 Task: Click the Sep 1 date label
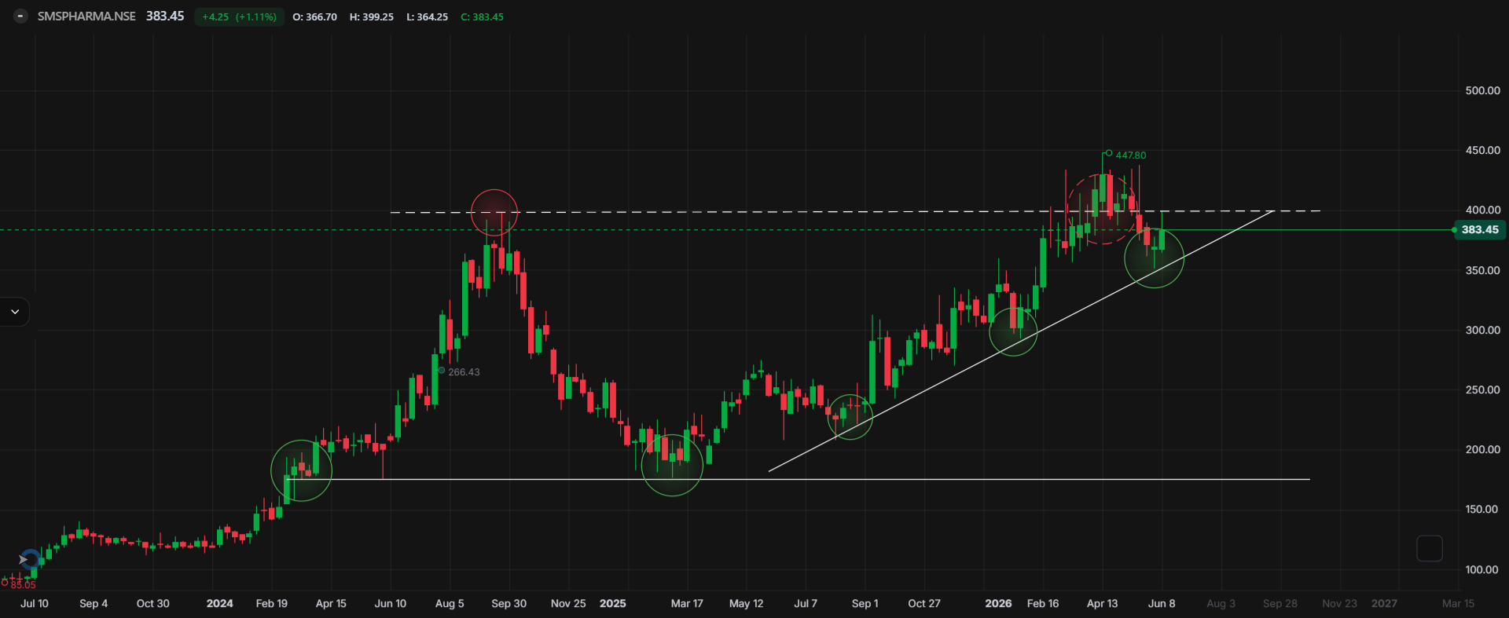[865, 604]
